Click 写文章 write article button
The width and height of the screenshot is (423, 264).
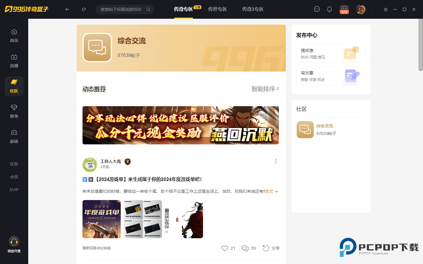331,76
